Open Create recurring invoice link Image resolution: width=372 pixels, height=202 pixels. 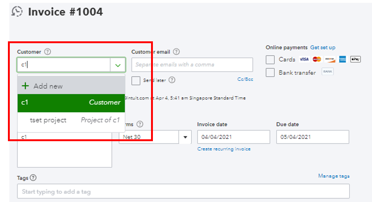point(224,149)
